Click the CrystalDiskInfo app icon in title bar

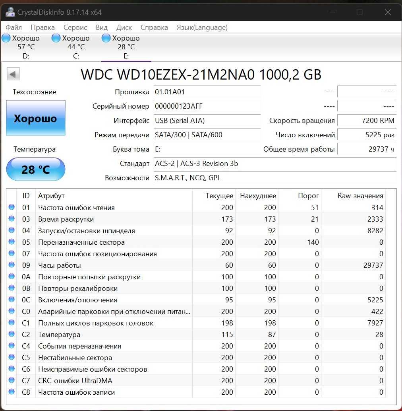(x=10, y=12)
